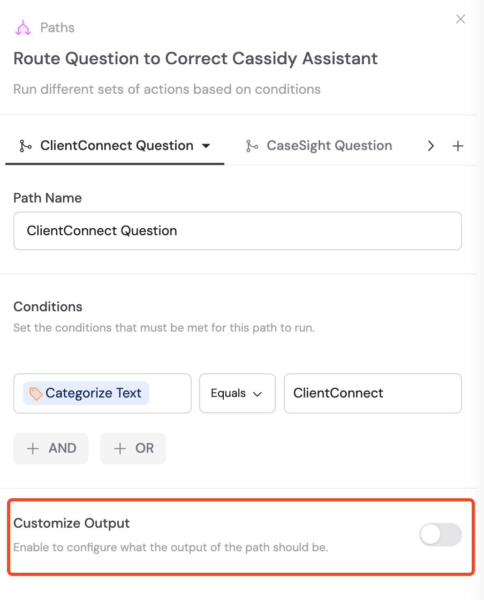Viewport: 484px width, 600px height.
Task: Enable the Customize Output toggle
Action: [x=440, y=535]
